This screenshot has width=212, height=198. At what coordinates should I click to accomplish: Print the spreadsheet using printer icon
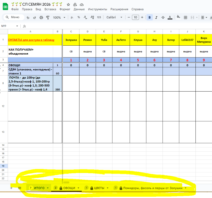(x=41, y=17)
